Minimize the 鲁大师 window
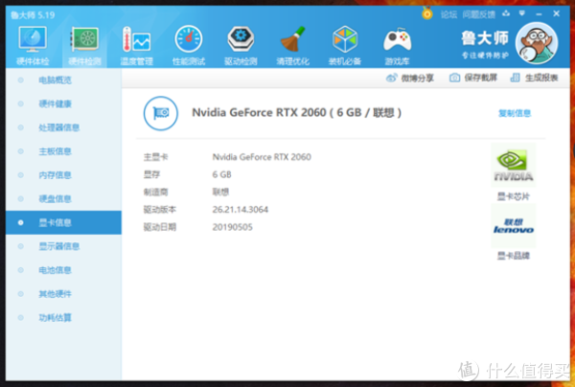This screenshot has height=387, width=575. coord(539,14)
